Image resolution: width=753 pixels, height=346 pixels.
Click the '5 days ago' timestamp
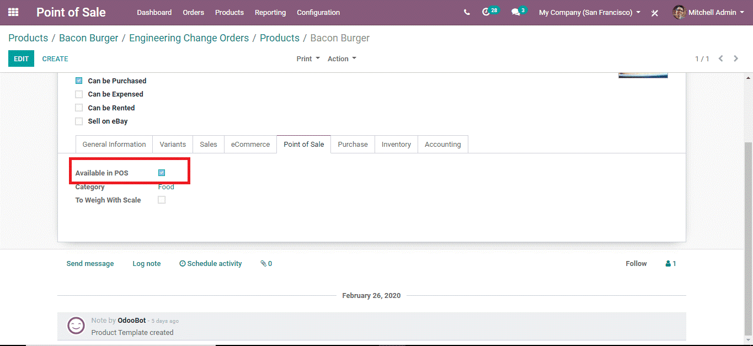point(165,321)
